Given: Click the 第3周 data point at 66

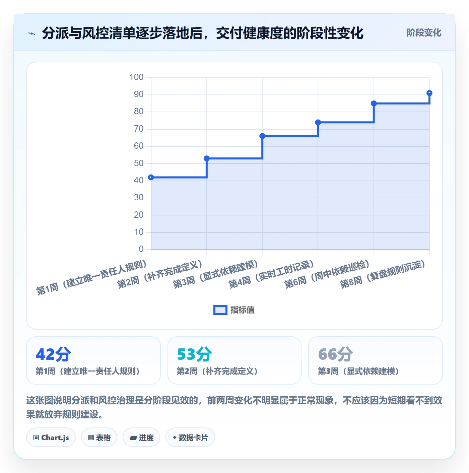Looking at the screenshot, I should 262,136.
